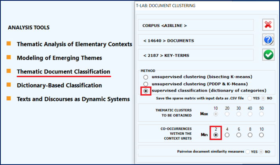Enable pairwise document similarity measures YES
This screenshot has height=165, width=280.
tap(248, 152)
